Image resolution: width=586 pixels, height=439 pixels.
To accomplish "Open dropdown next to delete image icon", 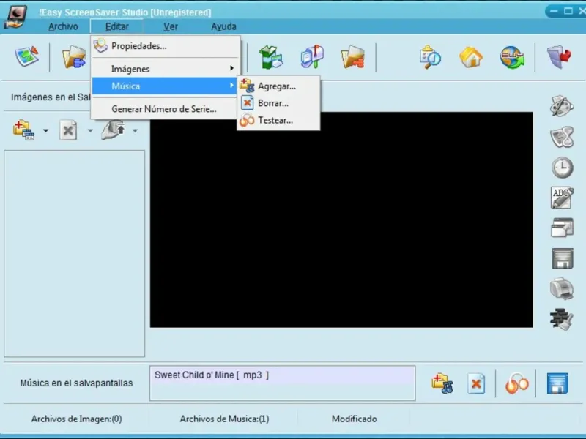I will pos(90,131).
